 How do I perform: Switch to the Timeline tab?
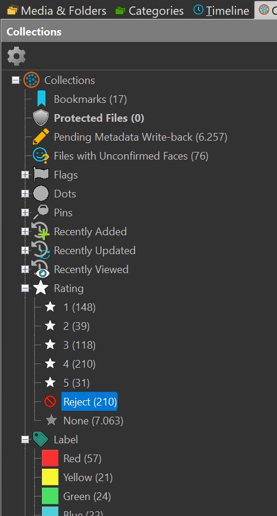[221, 11]
